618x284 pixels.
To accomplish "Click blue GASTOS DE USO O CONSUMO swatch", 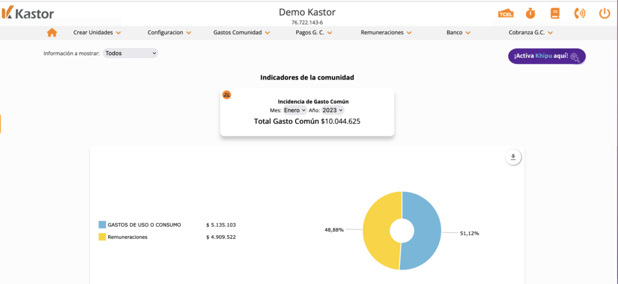I will point(102,225).
